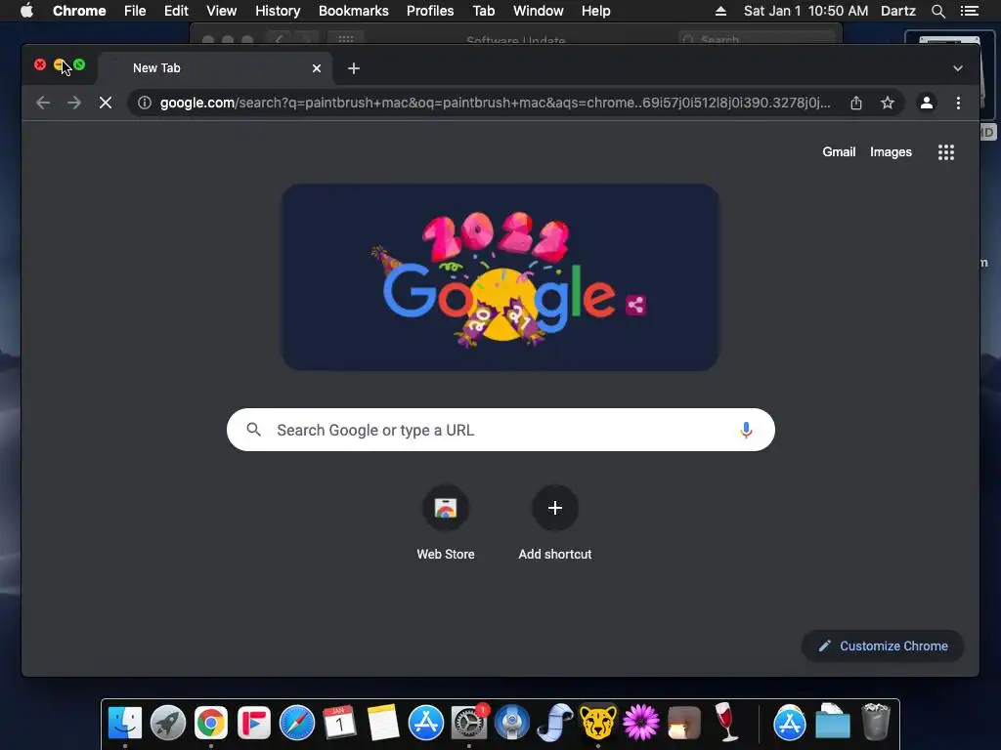Start voice search with microphone icon
This screenshot has height=750, width=1001.
(x=746, y=430)
